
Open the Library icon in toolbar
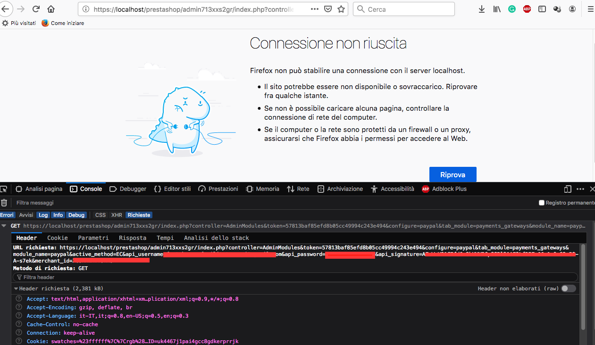tap(497, 9)
